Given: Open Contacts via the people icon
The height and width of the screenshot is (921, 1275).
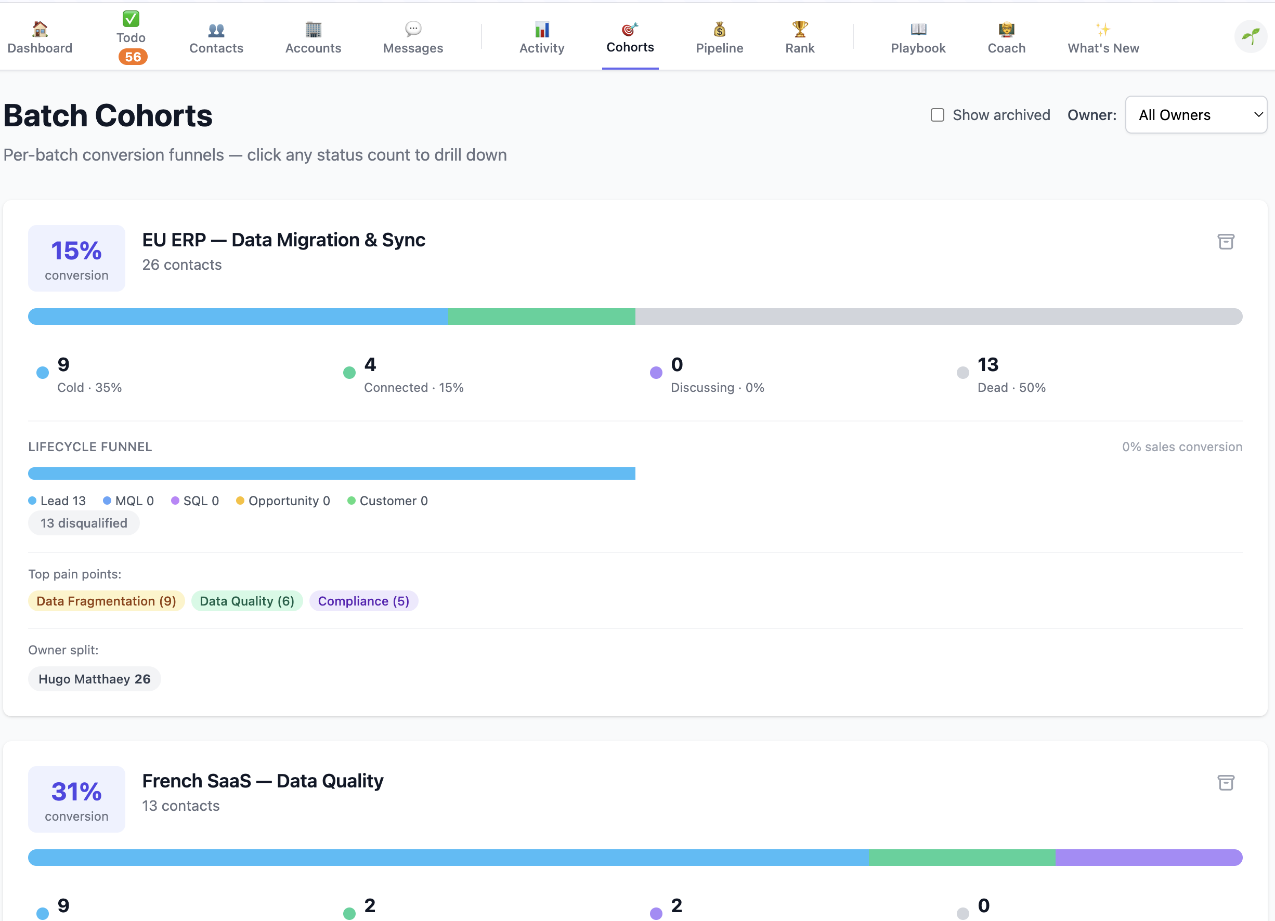Looking at the screenshot, I should (216, 32).
